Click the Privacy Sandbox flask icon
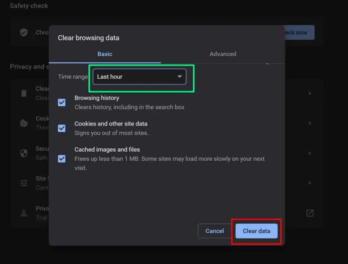The width and height of the screenshot is (348, 264). 24,213
